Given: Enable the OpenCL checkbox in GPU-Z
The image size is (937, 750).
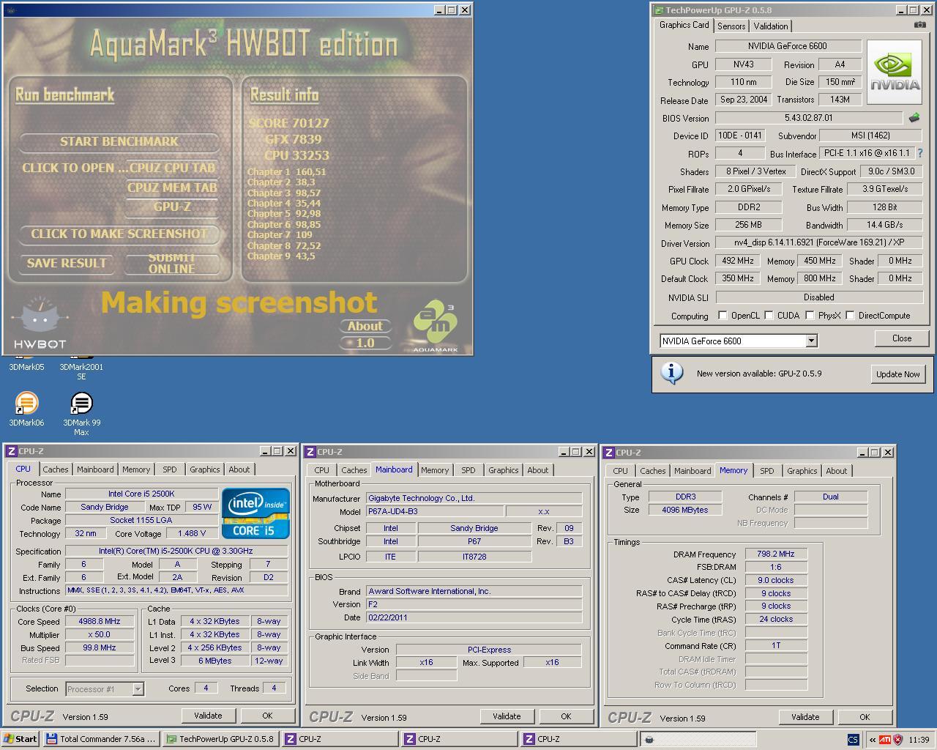Looking at the screenshot, I should [723, 316].
